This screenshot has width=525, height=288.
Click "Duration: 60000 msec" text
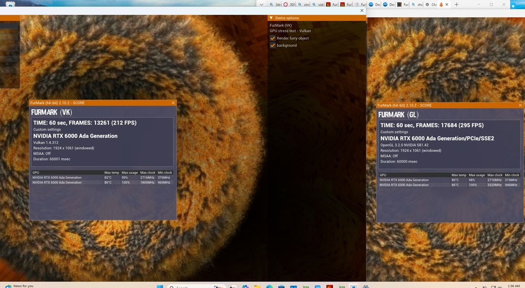(399, 161)
